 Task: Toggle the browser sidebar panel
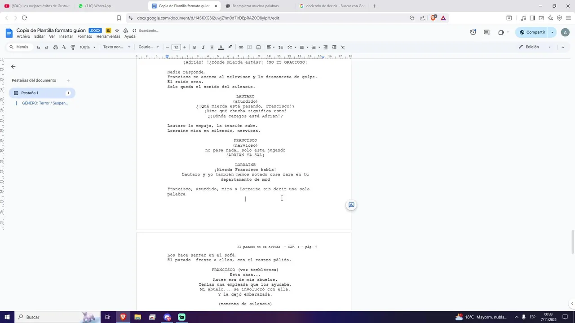(x=532, y=18)
